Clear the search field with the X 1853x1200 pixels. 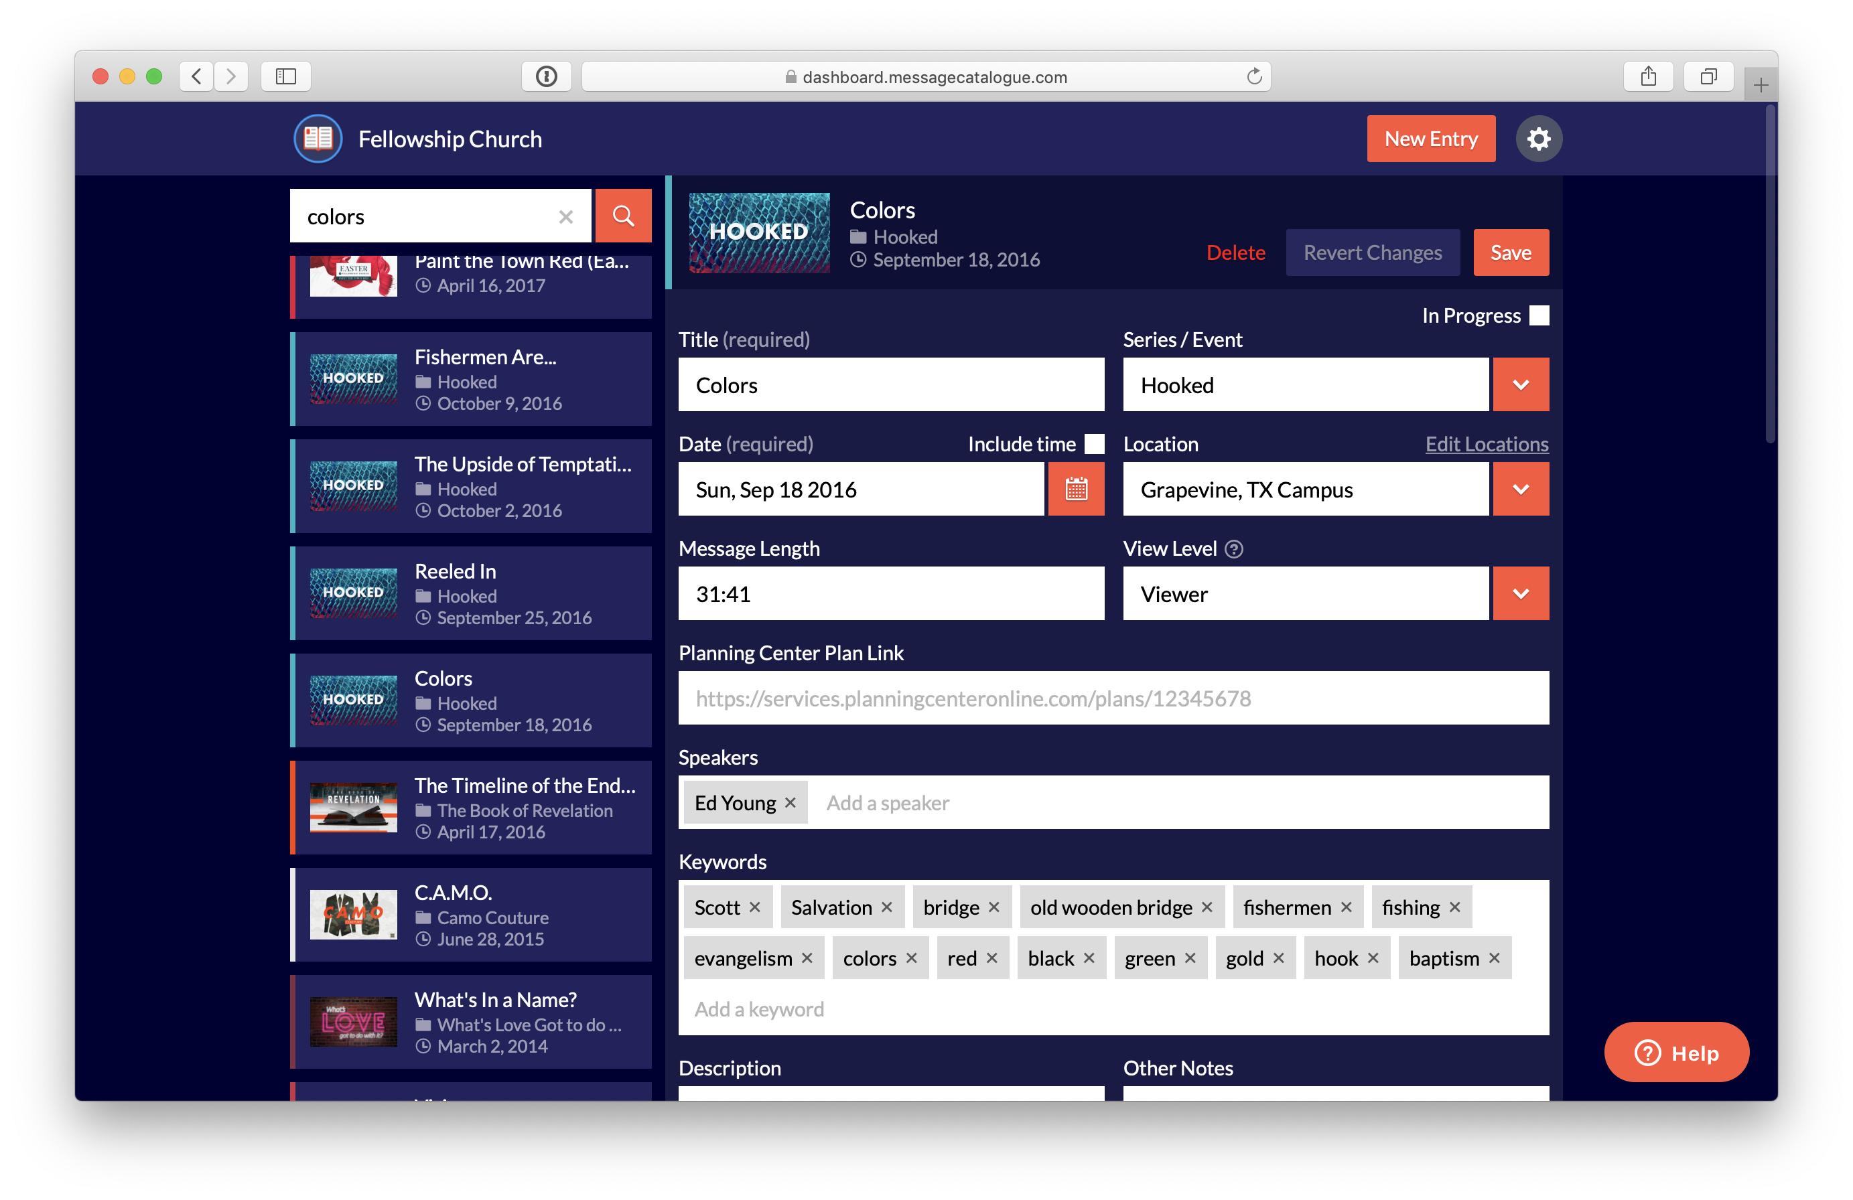[x=566, y=217]
